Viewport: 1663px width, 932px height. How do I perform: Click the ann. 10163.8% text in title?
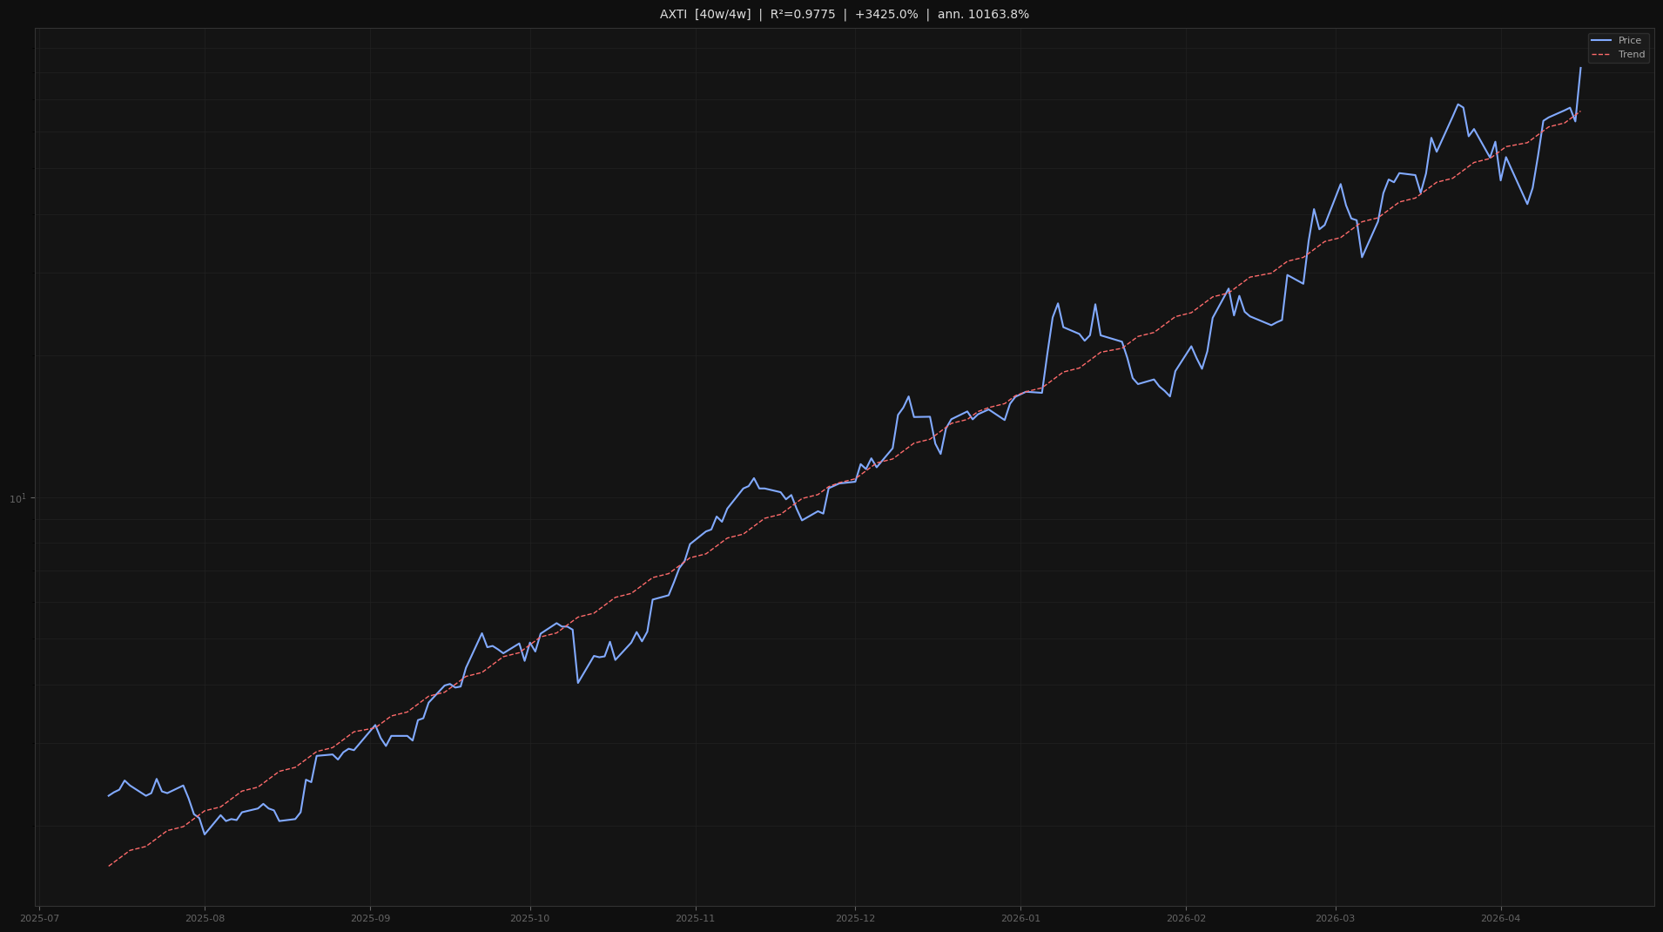pos(983,15)
